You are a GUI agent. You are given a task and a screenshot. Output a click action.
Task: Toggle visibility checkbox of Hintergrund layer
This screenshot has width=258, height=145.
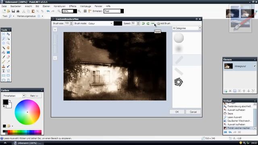[x=254, y=66]
